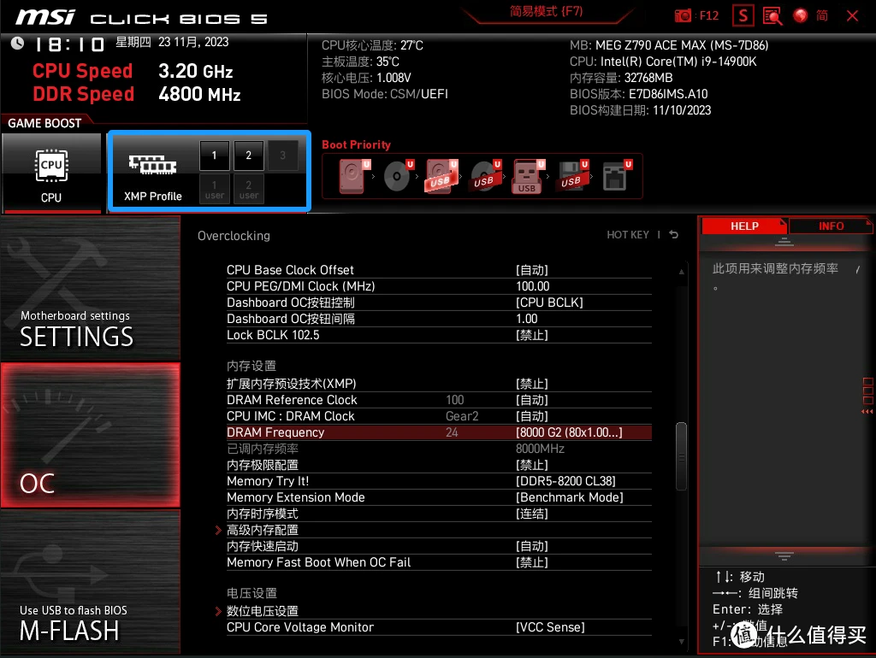Switch to the INFO tab
This screenshot has width=876, height=658.
tap(831, 226)
